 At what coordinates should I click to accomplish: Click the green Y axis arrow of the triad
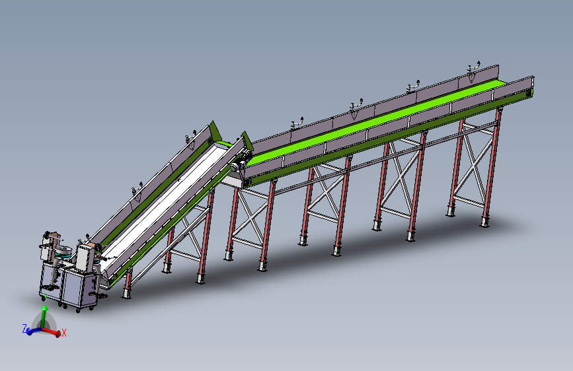tap(44, 317)
